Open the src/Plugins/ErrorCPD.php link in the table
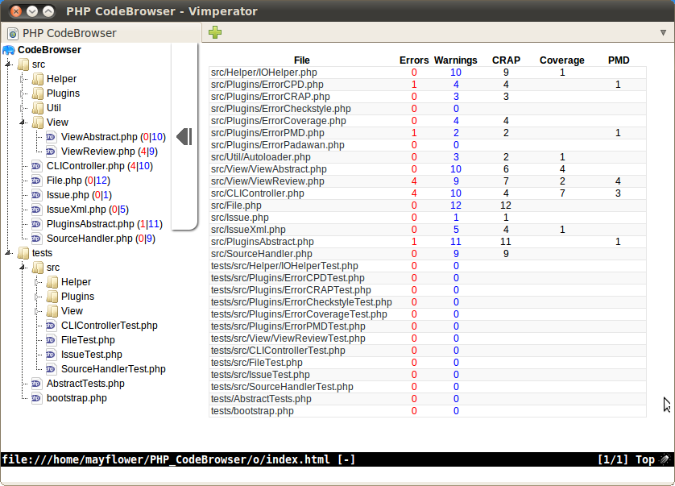The width and height of the screenshot is (675, 486). (267, 85)
